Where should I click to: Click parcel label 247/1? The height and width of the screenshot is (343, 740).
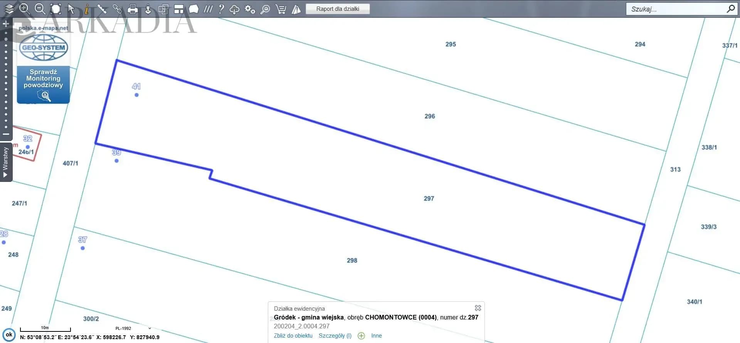[x=19, y=203]
